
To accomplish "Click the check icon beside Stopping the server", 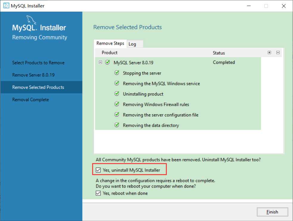I will tap(117, 73).
